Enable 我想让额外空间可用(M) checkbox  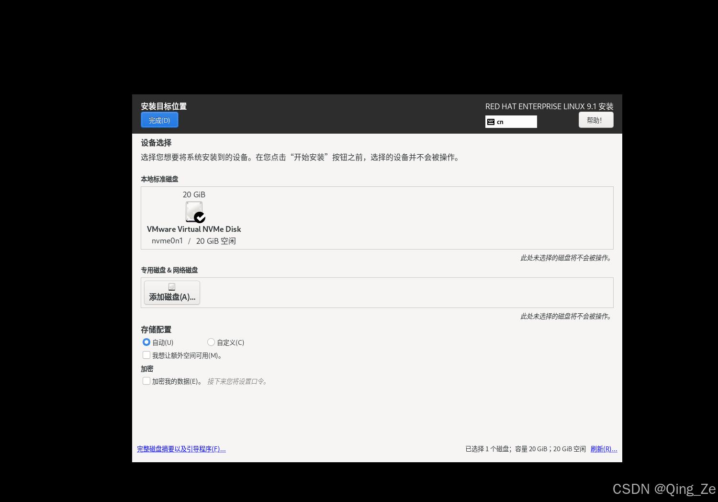146,355
